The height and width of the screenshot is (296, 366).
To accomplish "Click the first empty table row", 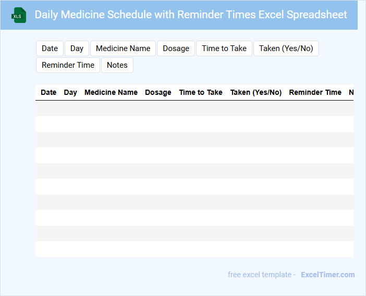I will click(194, 108).
